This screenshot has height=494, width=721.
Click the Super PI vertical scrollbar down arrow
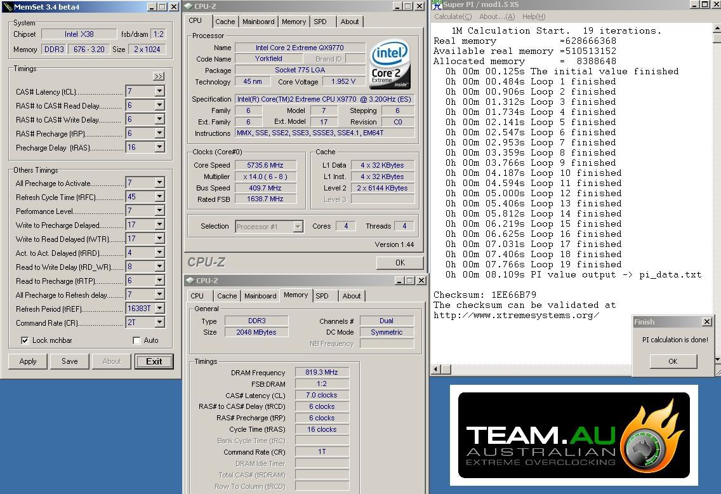pyautogui.click(x=717, y=359)
